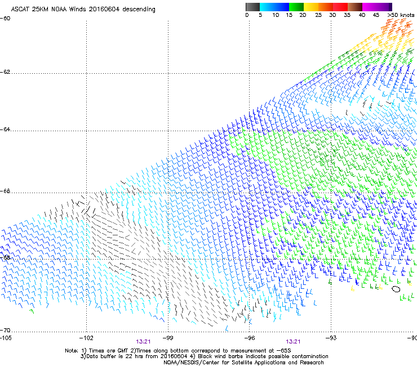Select the blue 10–15 knots color segment
This screenshot has height=366, width=417.
pos(282,7)
